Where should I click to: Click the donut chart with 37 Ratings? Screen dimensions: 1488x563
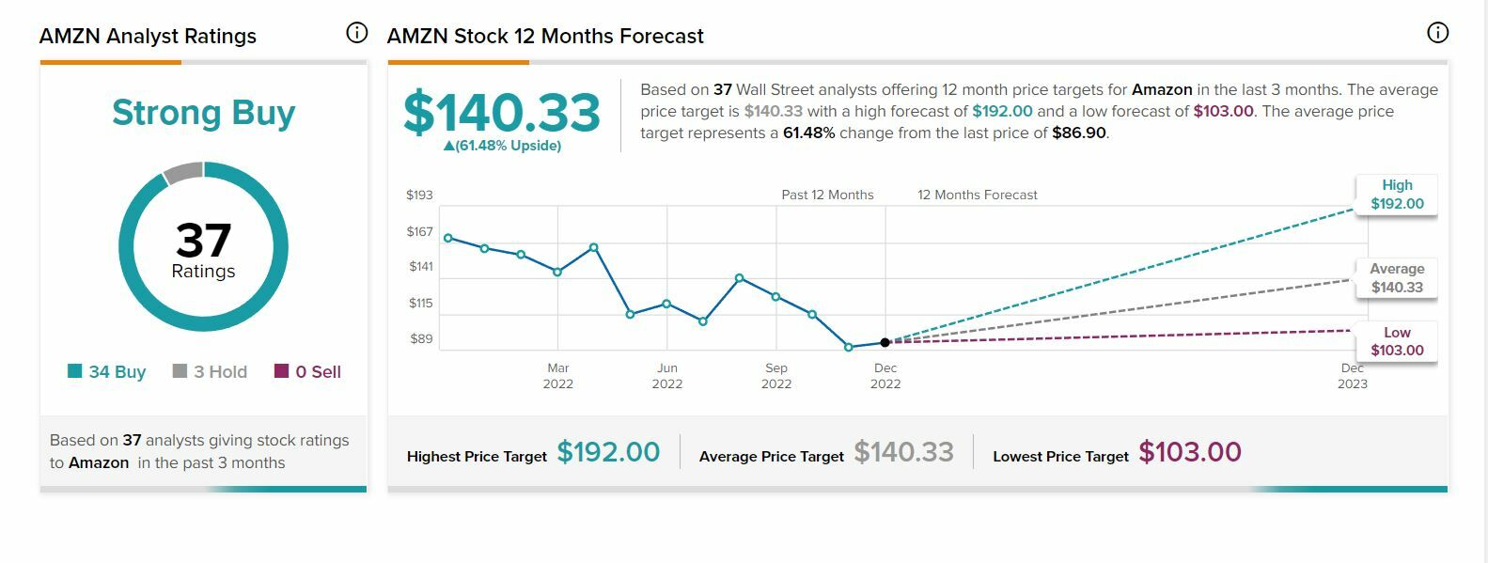click(x=203, y=247)
